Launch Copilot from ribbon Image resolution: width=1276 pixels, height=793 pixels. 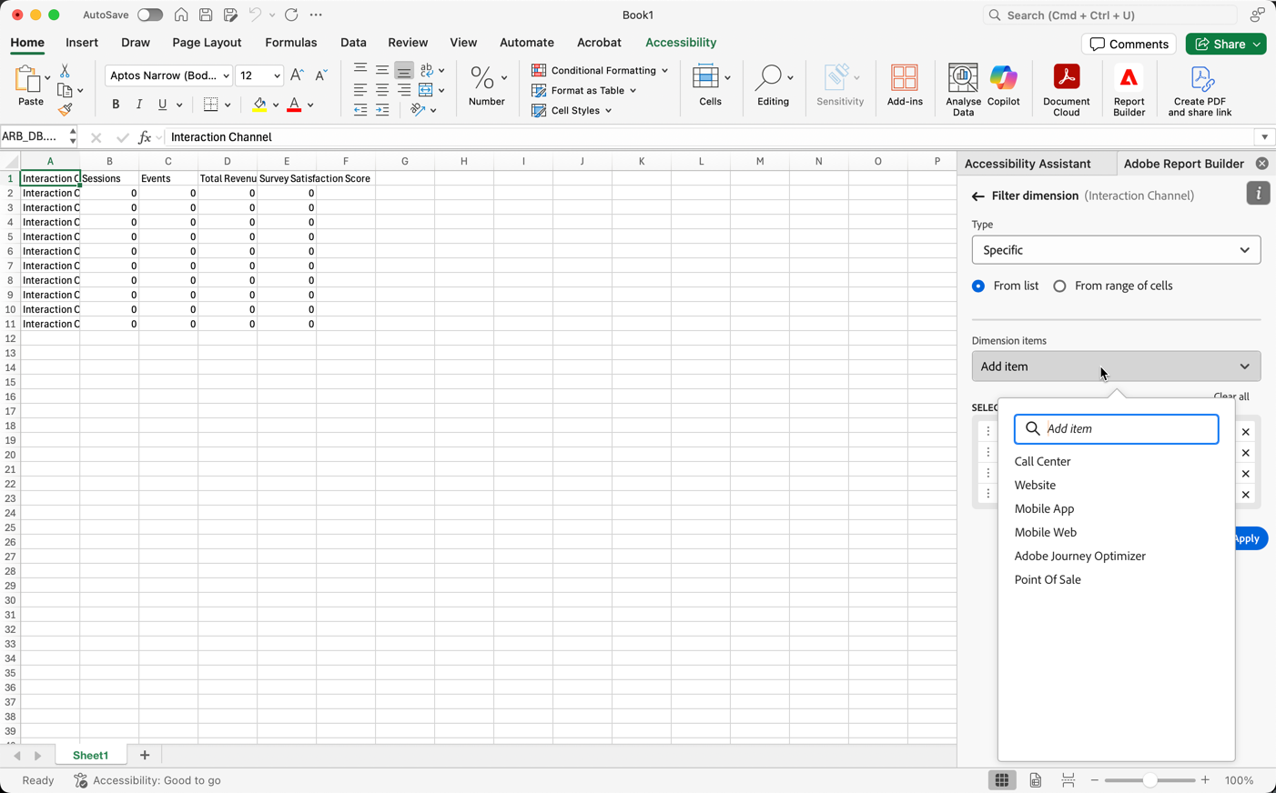(1003, 85)
